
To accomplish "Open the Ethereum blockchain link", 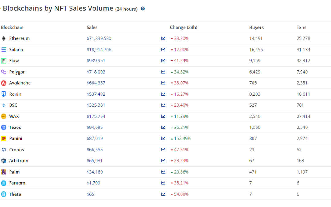I will coord(19,38).
